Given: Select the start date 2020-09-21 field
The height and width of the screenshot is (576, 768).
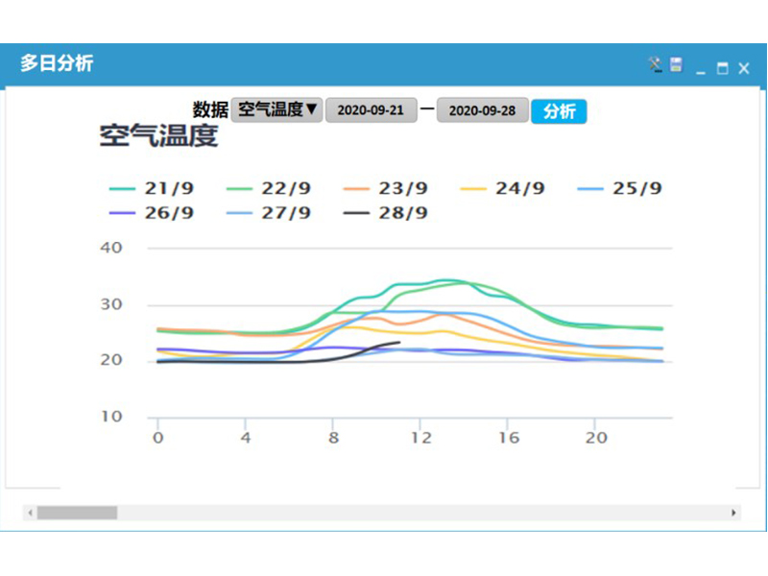Looking at the screenshot, I should (x=371, y=111).
